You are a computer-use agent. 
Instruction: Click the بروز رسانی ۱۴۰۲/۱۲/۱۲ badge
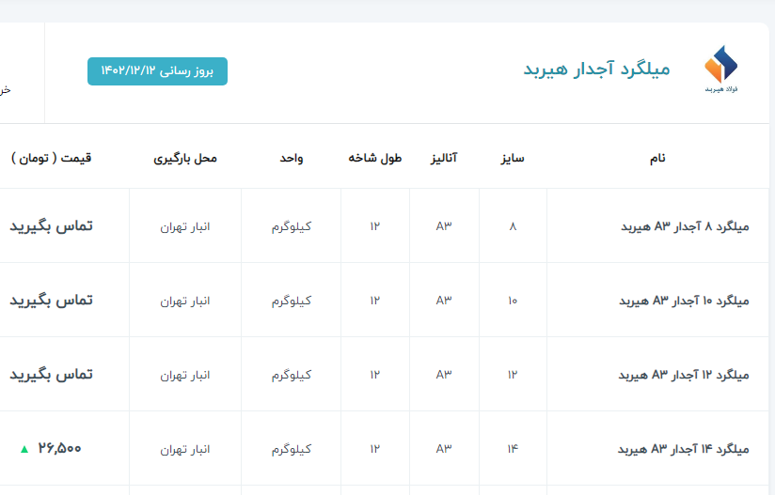[x=157, y=71]
